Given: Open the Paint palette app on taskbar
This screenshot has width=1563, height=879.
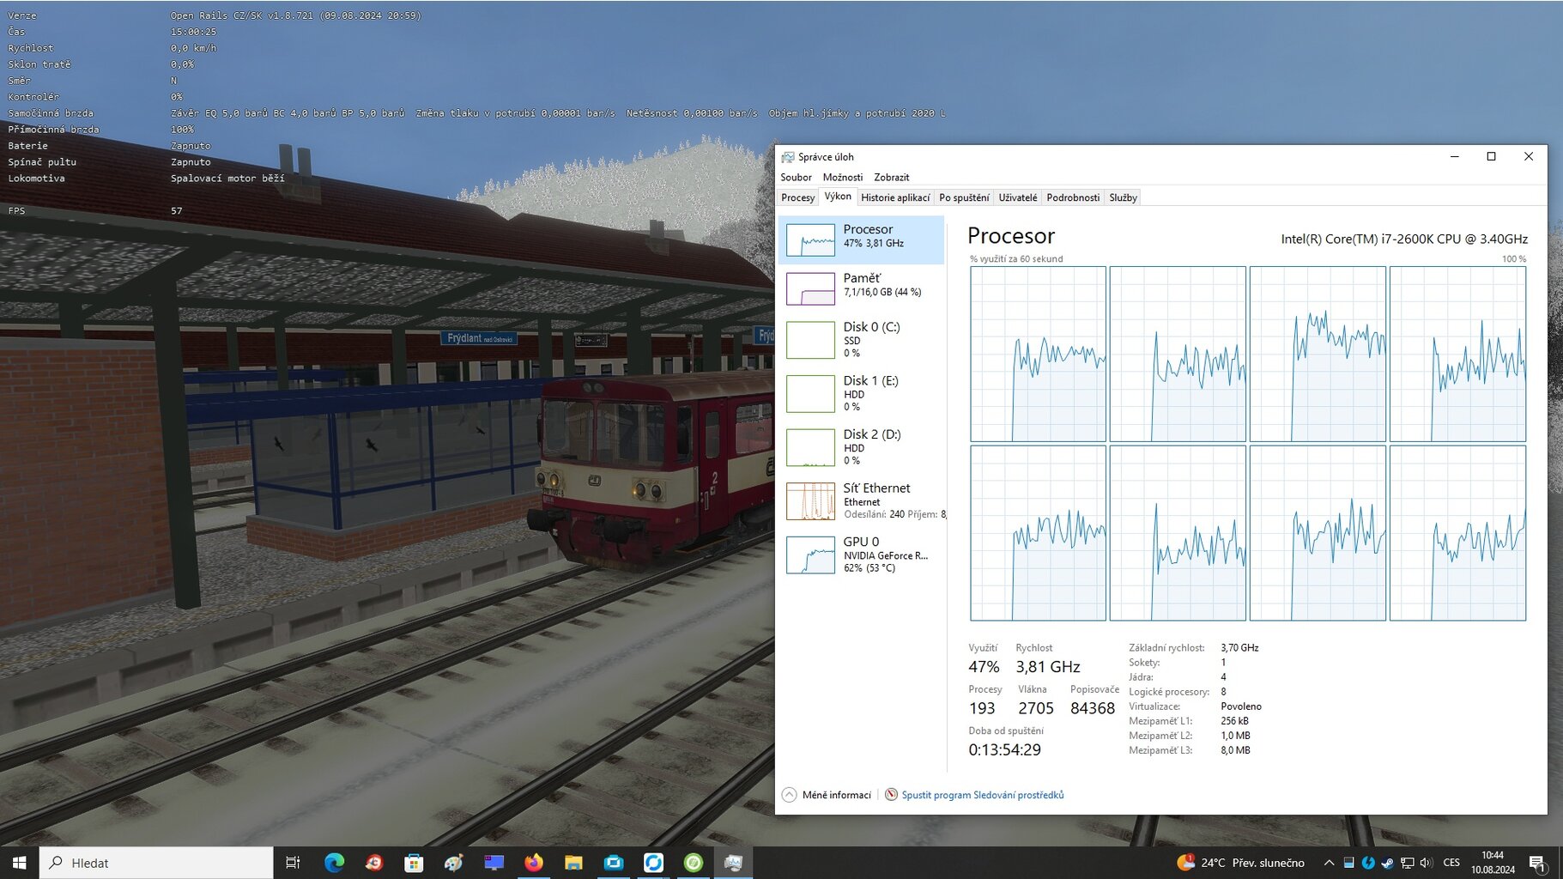Looking at the screenshot, I should coord(453,863).
